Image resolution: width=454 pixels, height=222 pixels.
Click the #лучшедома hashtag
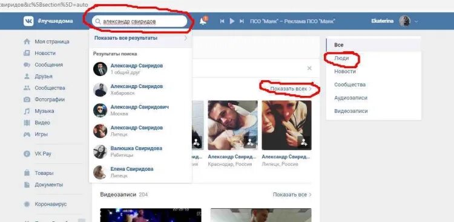(x=55, y=21)
